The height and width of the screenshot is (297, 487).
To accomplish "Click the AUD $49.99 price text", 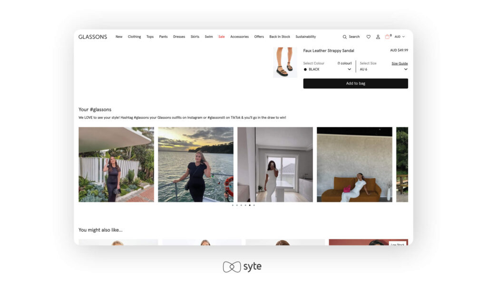I will pos(399,50).
